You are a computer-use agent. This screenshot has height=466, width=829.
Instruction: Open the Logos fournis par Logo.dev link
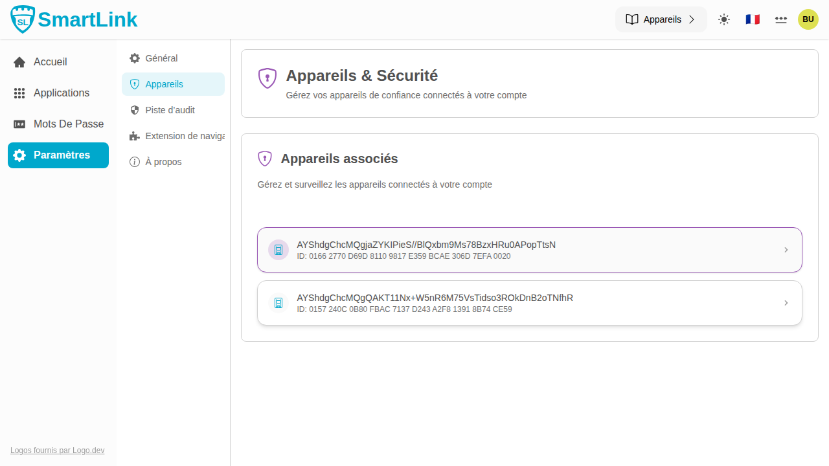[x=57, y=450]
